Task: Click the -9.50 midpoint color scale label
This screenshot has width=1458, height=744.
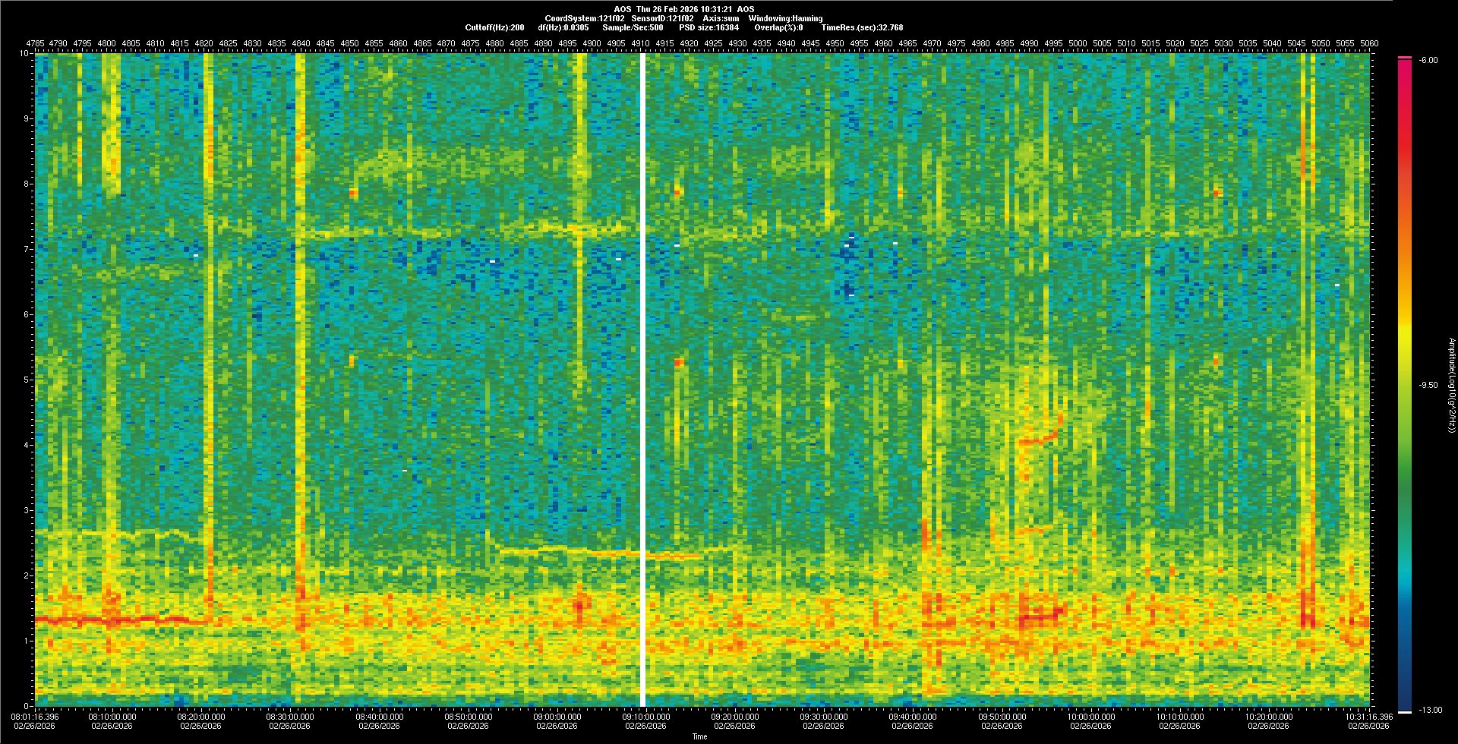Action: (x=1428, y=385)
